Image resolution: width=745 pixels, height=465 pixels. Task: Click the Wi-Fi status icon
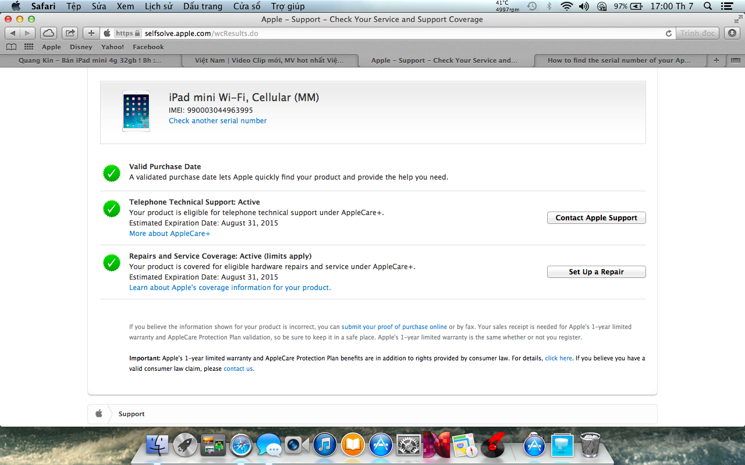click(566, 6)
